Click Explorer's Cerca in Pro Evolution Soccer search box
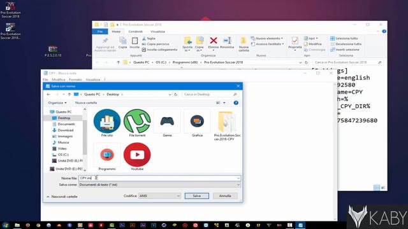Image resolution: width=408 pixels, height=229 pixels. point(348,62)
